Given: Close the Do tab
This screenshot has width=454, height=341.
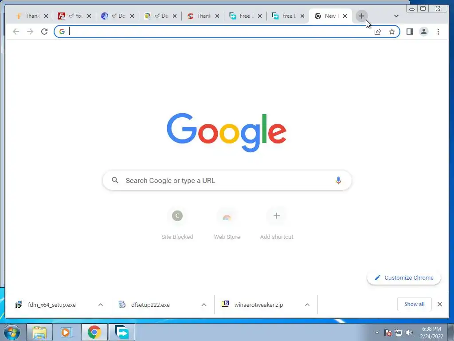Looking at the screenshot, I should (132, 16).
